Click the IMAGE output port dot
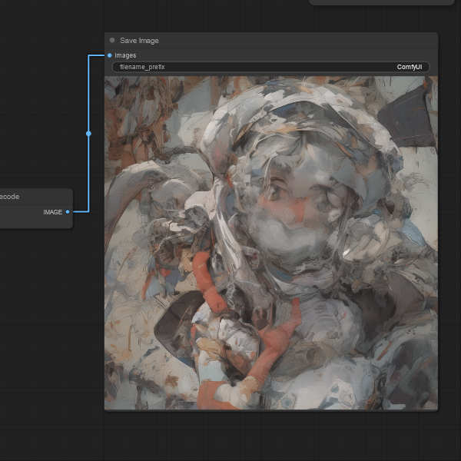Image resolution: width=461 pixels, height=461 pixels. 68,211
